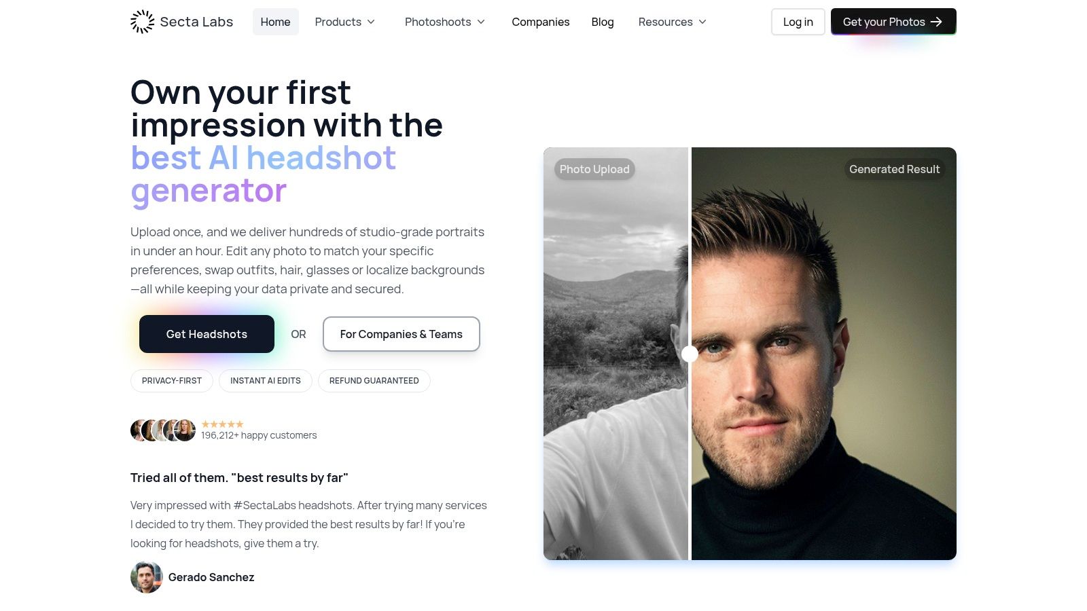Click the Privacy-First badge
1087x611 pixels.
(x=172, y=381)
